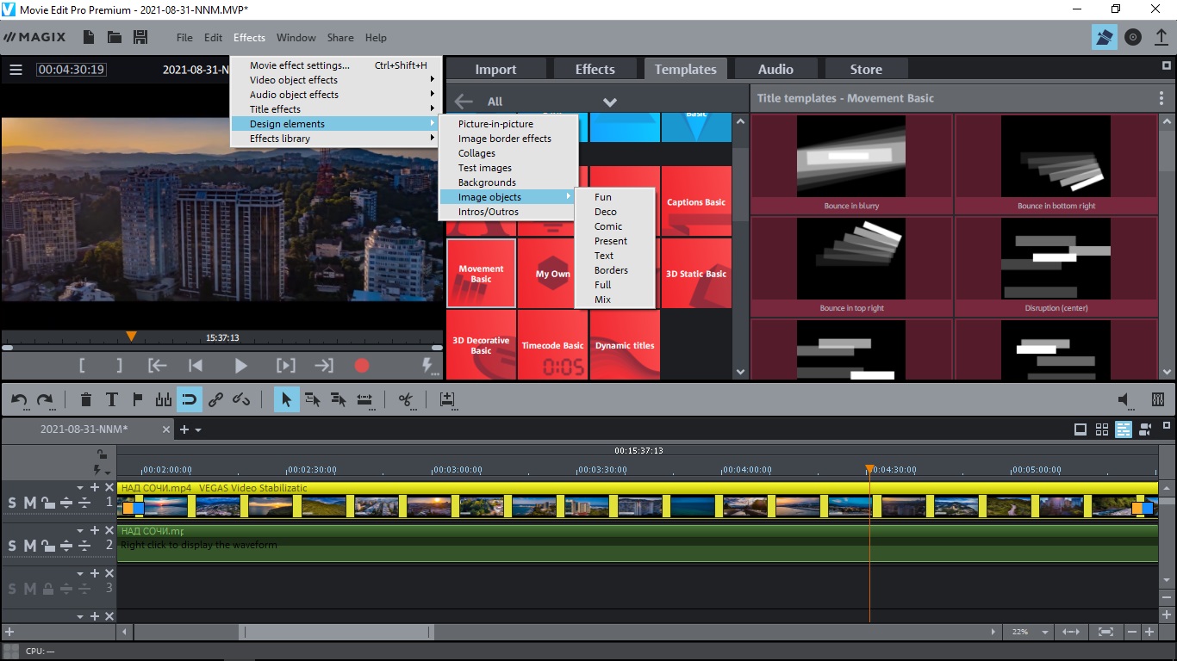This screenshot has height=661, width=1177.
Task: Click the undo arrow icon
Action: click(19, 399)
